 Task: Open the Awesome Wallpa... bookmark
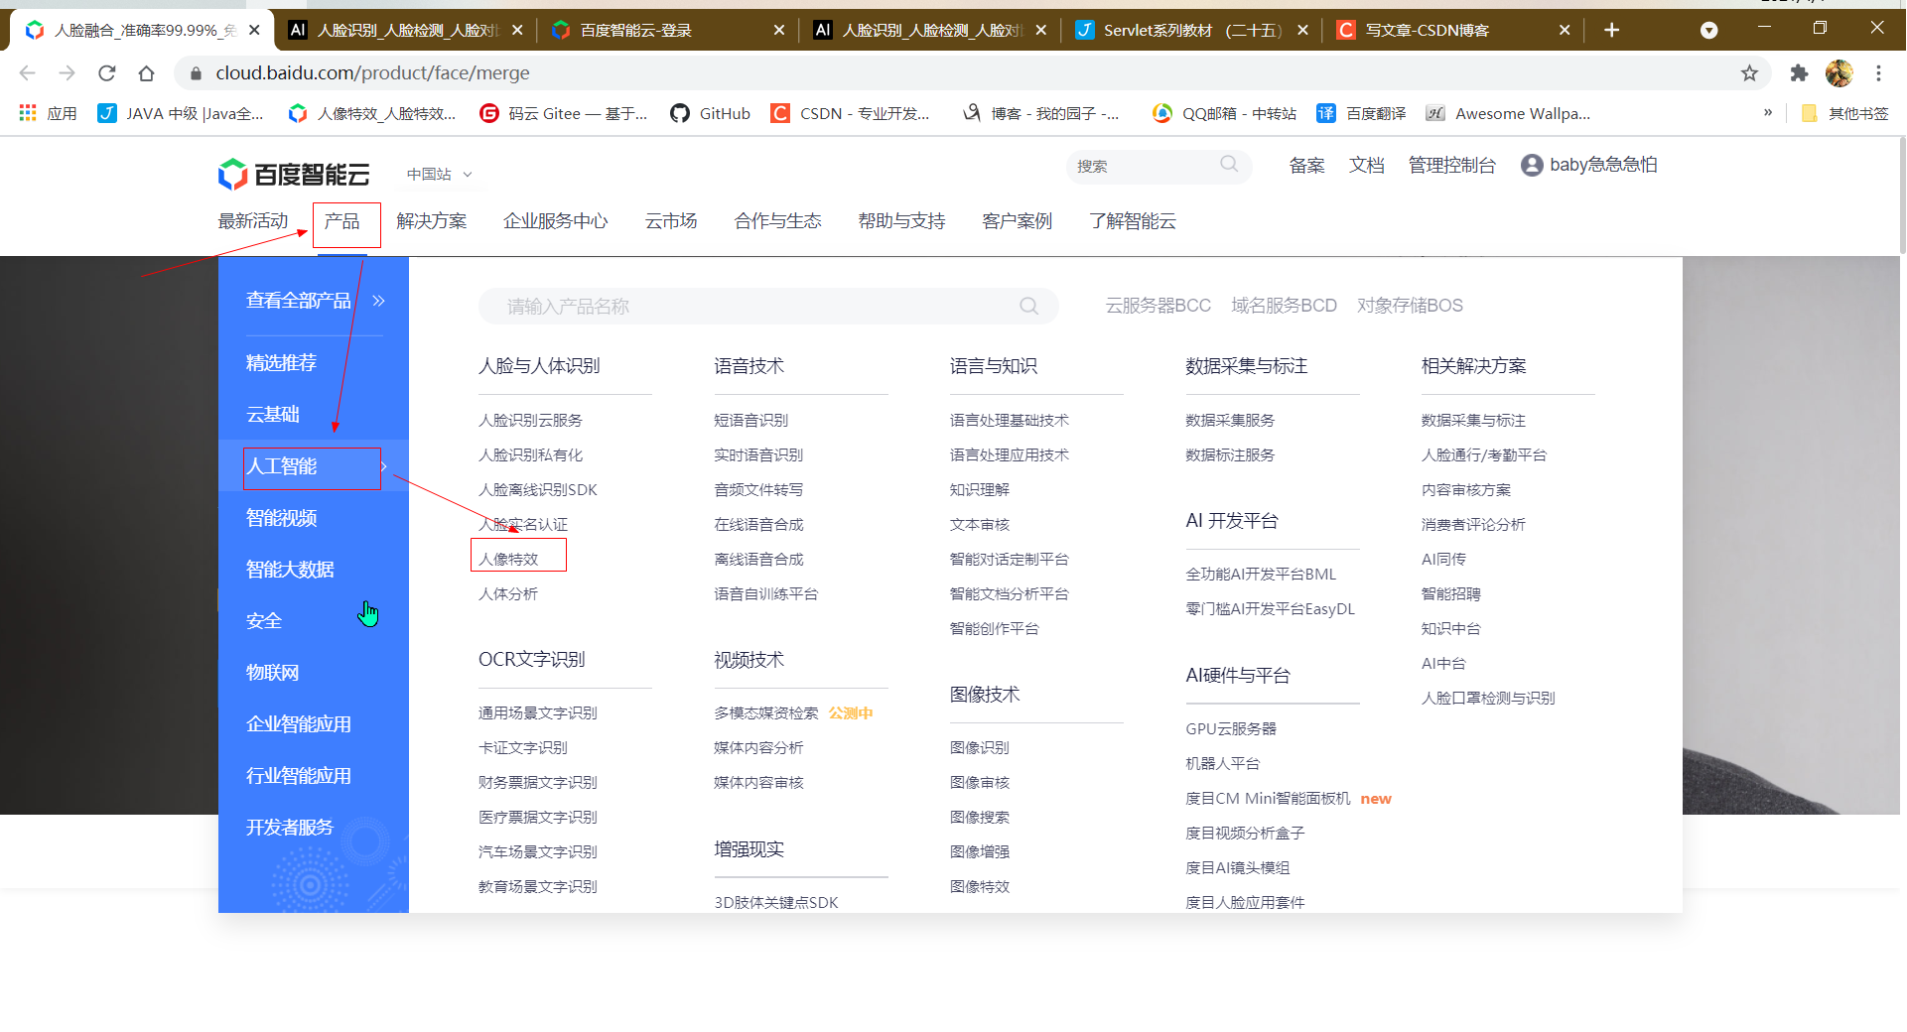pyautogui.click(x=1507, y=113)
